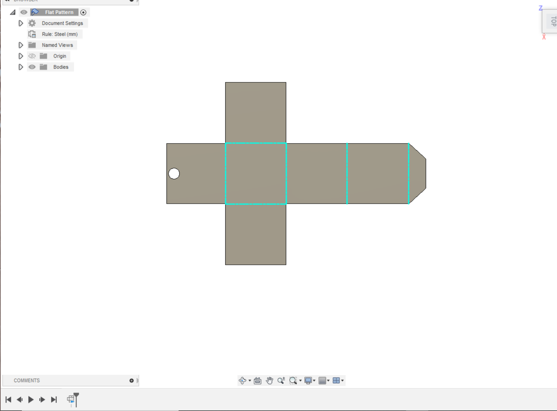Screen dimensions: 557x411
Task: Select the Orbit tool
Action: [x=242, y=380]
